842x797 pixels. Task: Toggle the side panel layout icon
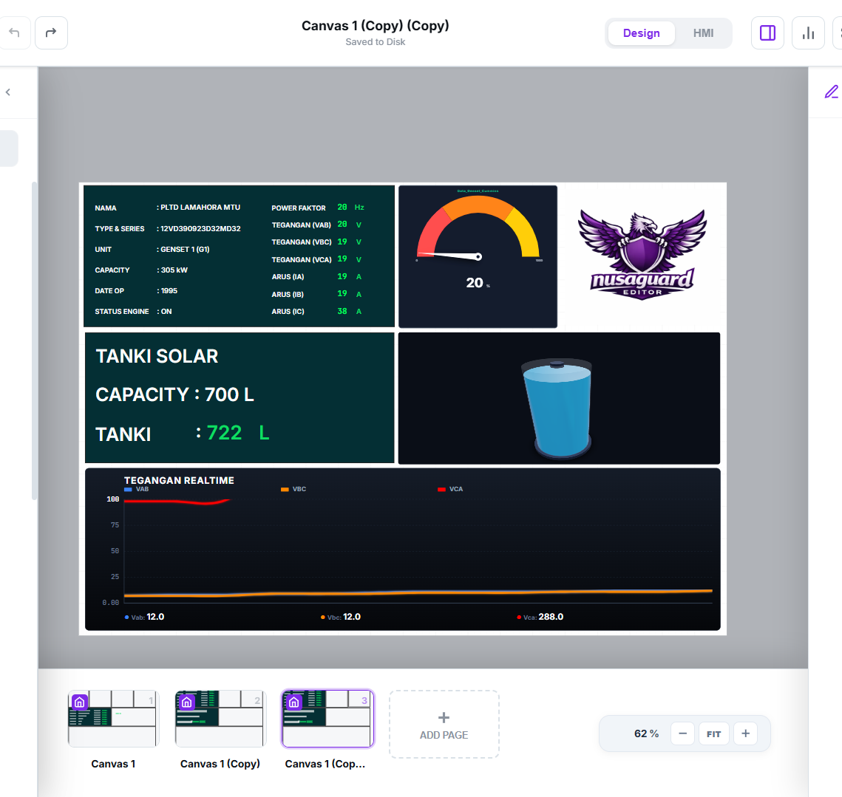coord(767,33)
